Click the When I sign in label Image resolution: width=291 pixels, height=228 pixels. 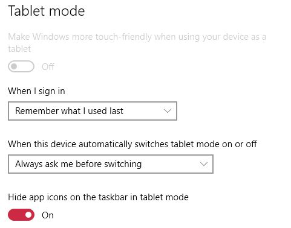click(x=36, y=91)
